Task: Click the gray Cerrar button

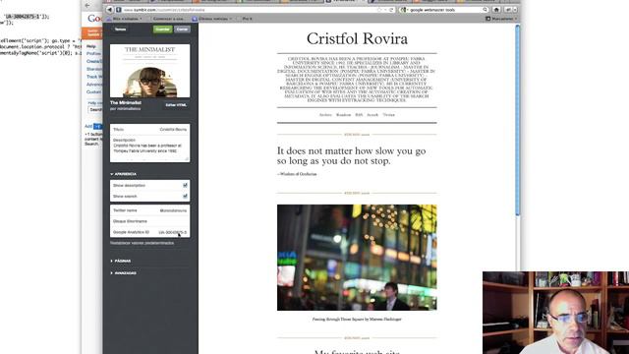Action: click(182, 29)
